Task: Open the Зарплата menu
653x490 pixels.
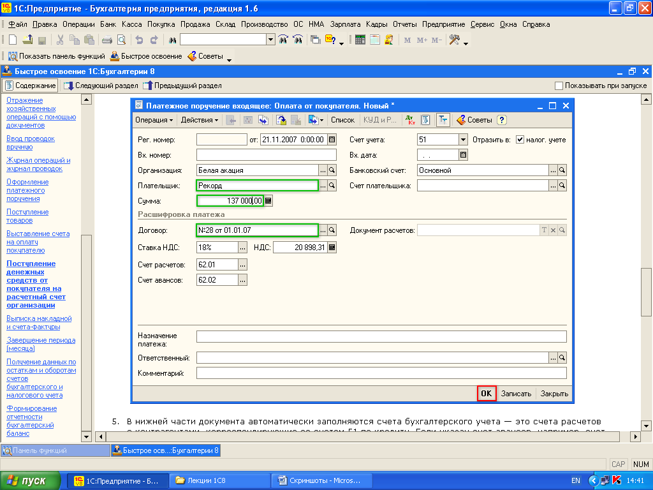Action: (345, 24)
